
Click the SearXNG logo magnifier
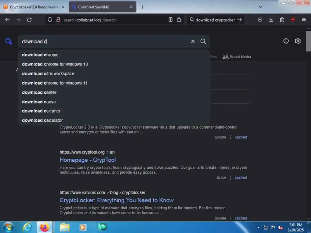(9, 41)
